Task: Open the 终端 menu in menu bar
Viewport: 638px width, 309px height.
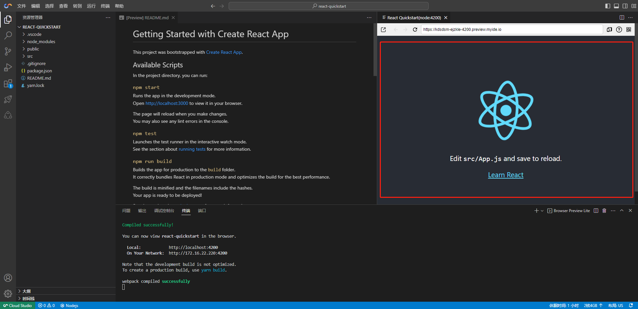Action: point(105,6)
